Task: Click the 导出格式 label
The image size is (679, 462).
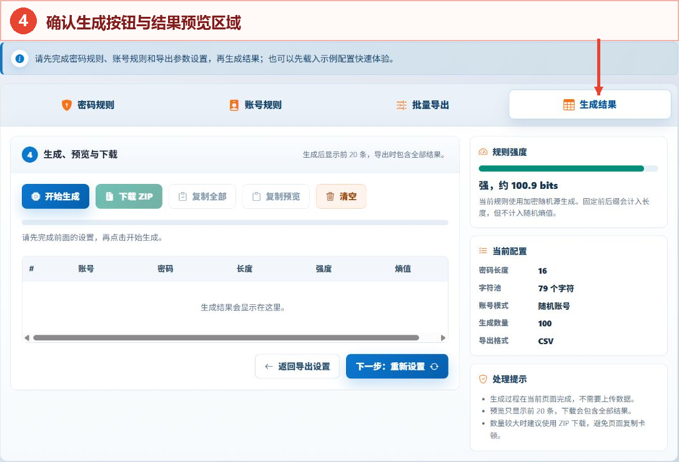Action: pyautogui.click(x=493, y=340)
